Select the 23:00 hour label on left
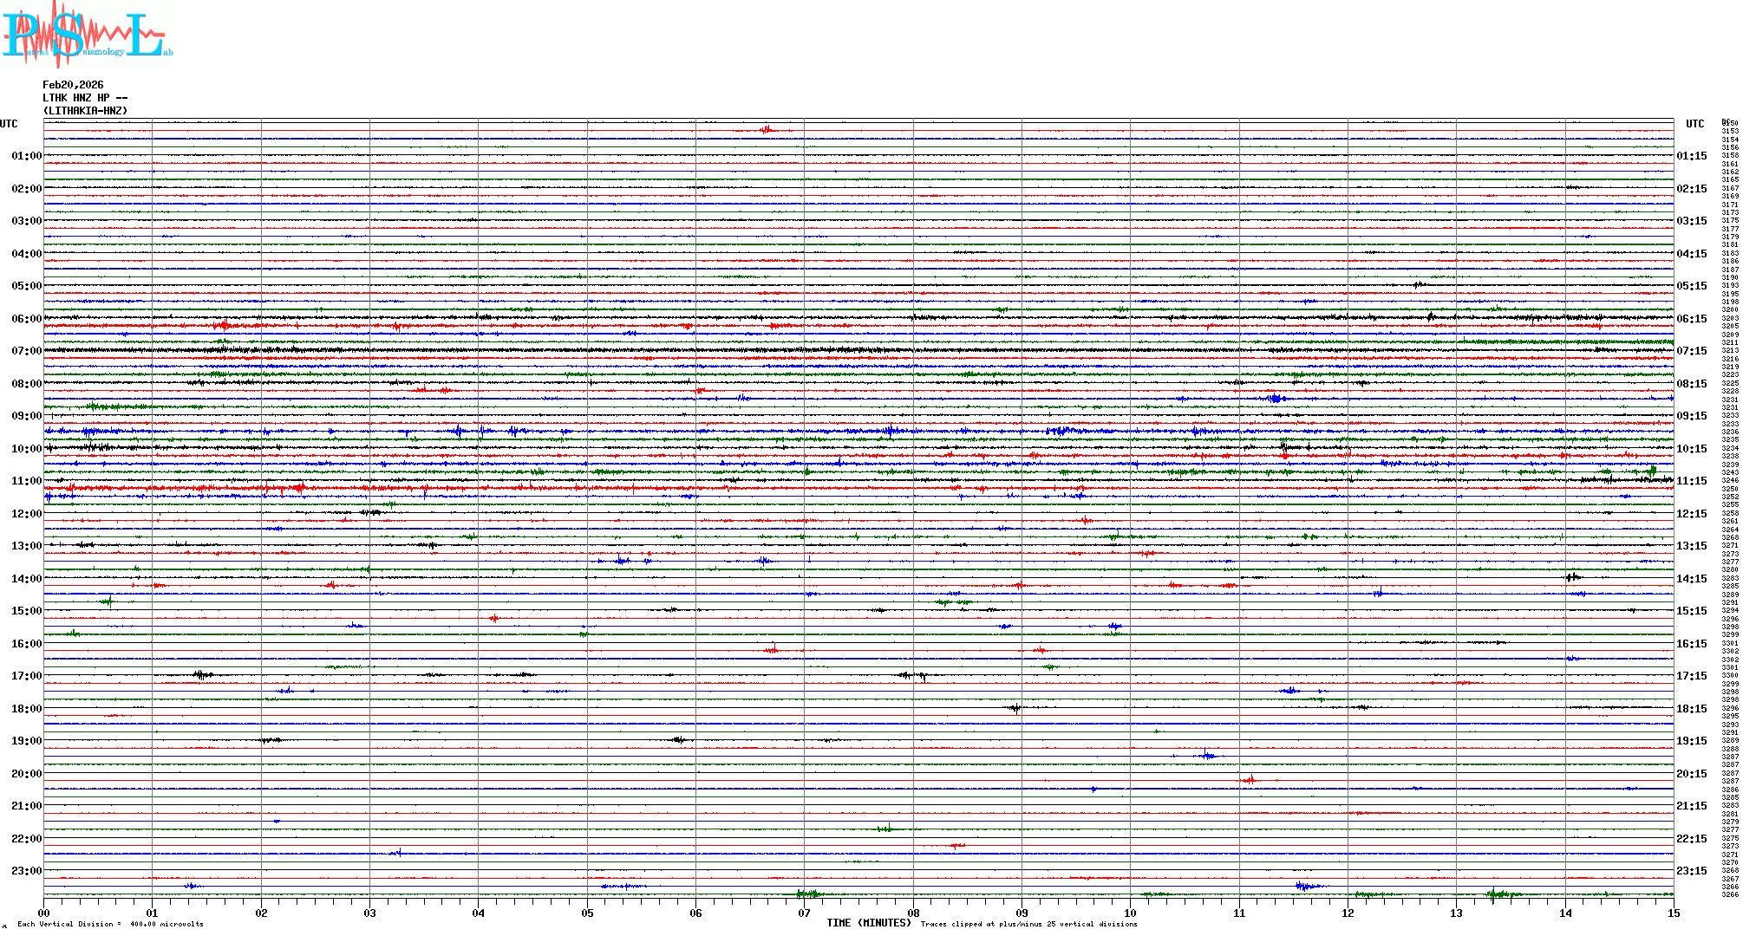1743x936 pixels. point(26,871)
